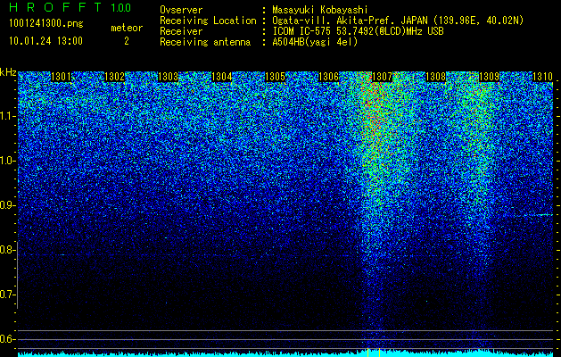
Task: Select the 1309 time marker
Action: click(489, 77)
